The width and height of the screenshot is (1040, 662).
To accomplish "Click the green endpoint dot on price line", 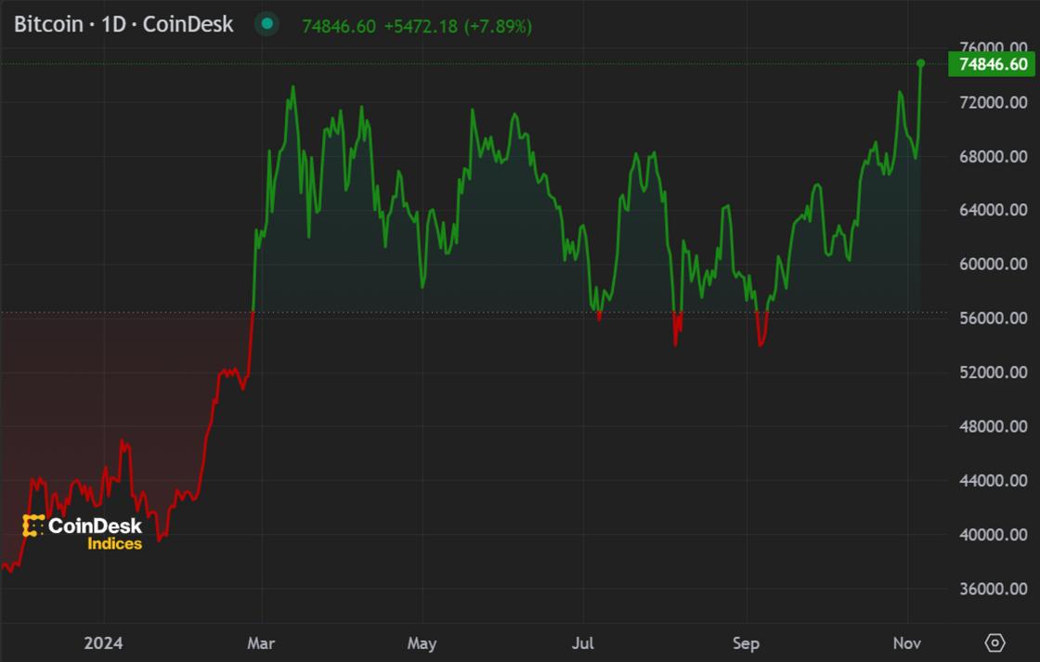I will pyautogui.click(x=920, y=63).
